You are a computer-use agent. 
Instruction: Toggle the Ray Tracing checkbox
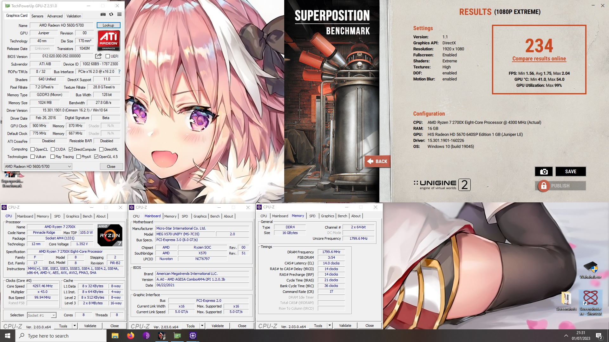tap(52, 157)
